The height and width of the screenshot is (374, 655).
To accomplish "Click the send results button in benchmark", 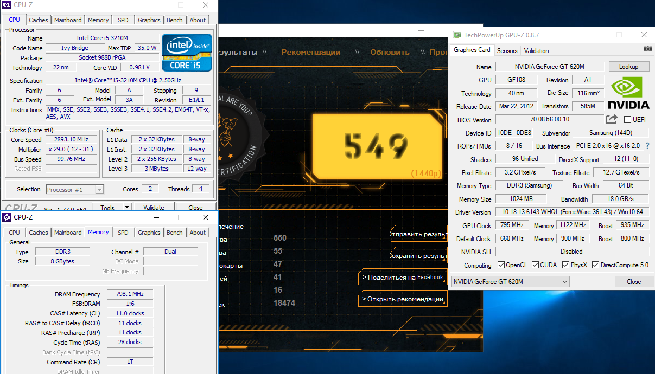I will (x=419, y=234).
